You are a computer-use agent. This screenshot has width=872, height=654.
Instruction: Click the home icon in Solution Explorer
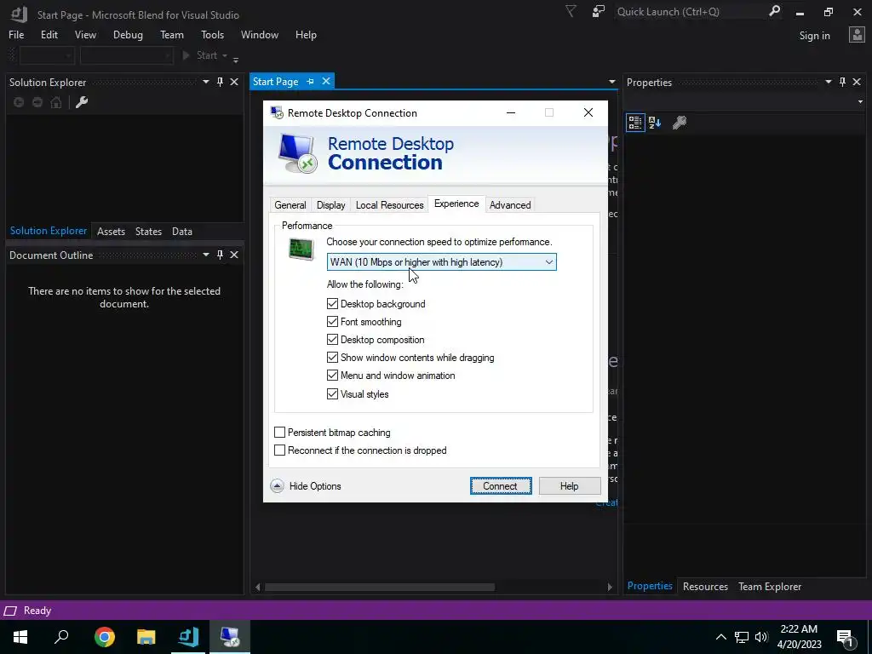click(x=56, y=102)
